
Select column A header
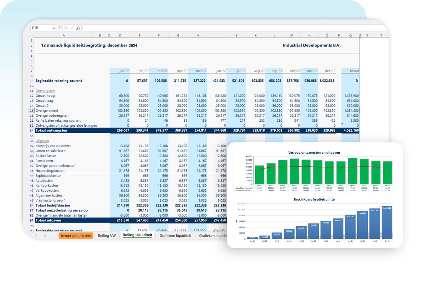click(x=64, y=36)
